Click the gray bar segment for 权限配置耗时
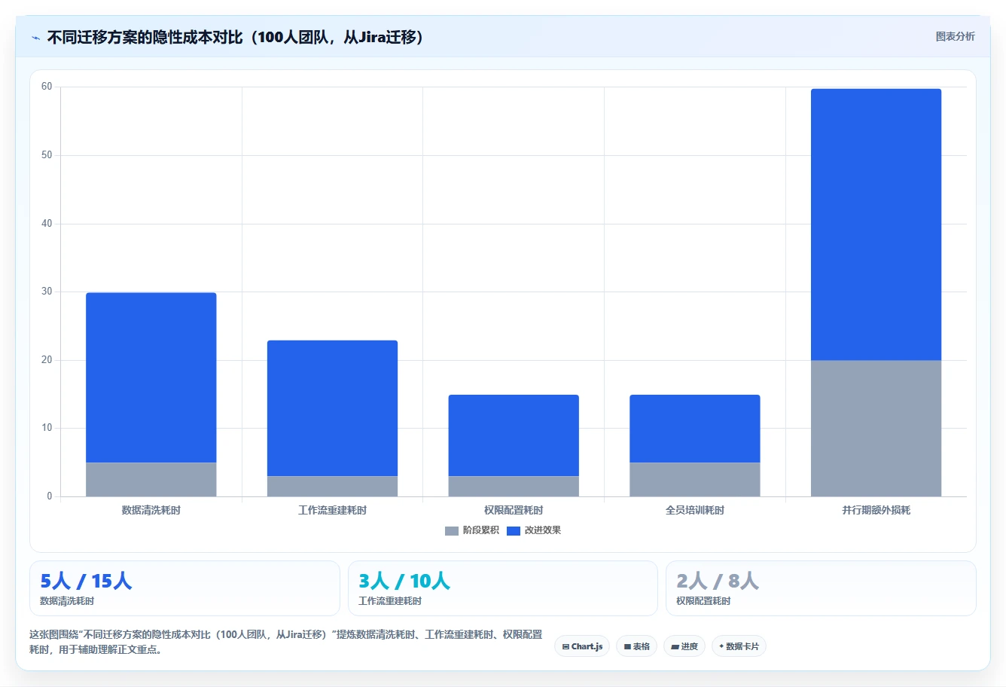Viewport: 1006px width, 687px height. (514, 487)
